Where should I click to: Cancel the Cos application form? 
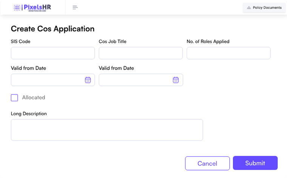(207, 163)
